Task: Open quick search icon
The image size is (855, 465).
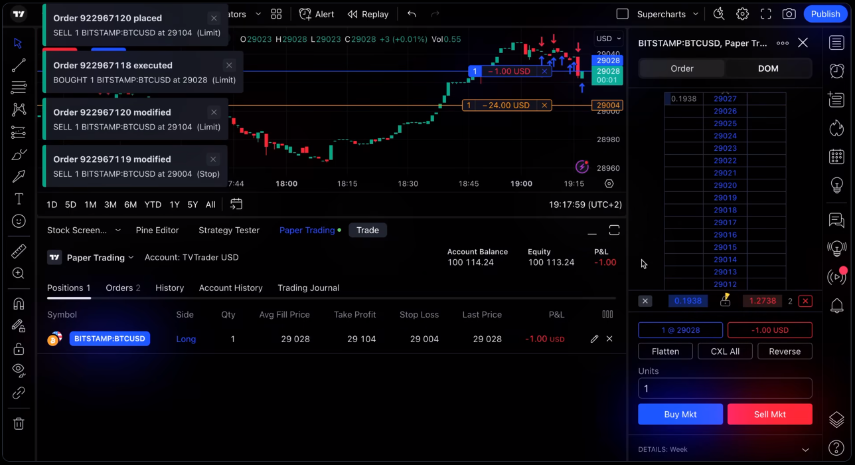Action: pos(719,14)
